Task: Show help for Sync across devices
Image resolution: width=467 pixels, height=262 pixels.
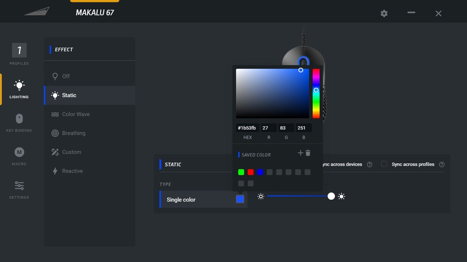Action: pyautogui.click(x=370, y=164)
